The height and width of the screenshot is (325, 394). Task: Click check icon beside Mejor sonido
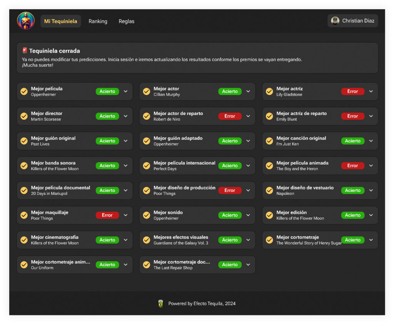[x=147, y=215]
